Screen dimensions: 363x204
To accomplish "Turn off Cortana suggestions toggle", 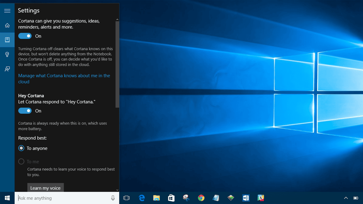I will (25, 36).
